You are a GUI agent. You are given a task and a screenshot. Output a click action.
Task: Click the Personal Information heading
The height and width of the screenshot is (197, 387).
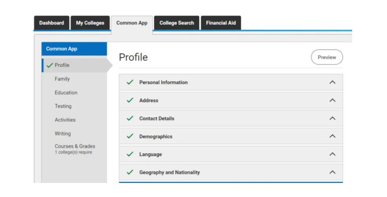pos(163,82)
